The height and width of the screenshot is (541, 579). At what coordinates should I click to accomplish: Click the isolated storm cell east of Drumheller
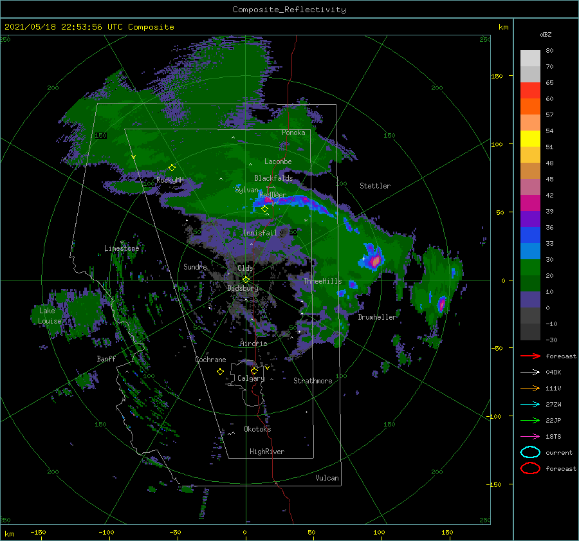[x=441, y=304]
